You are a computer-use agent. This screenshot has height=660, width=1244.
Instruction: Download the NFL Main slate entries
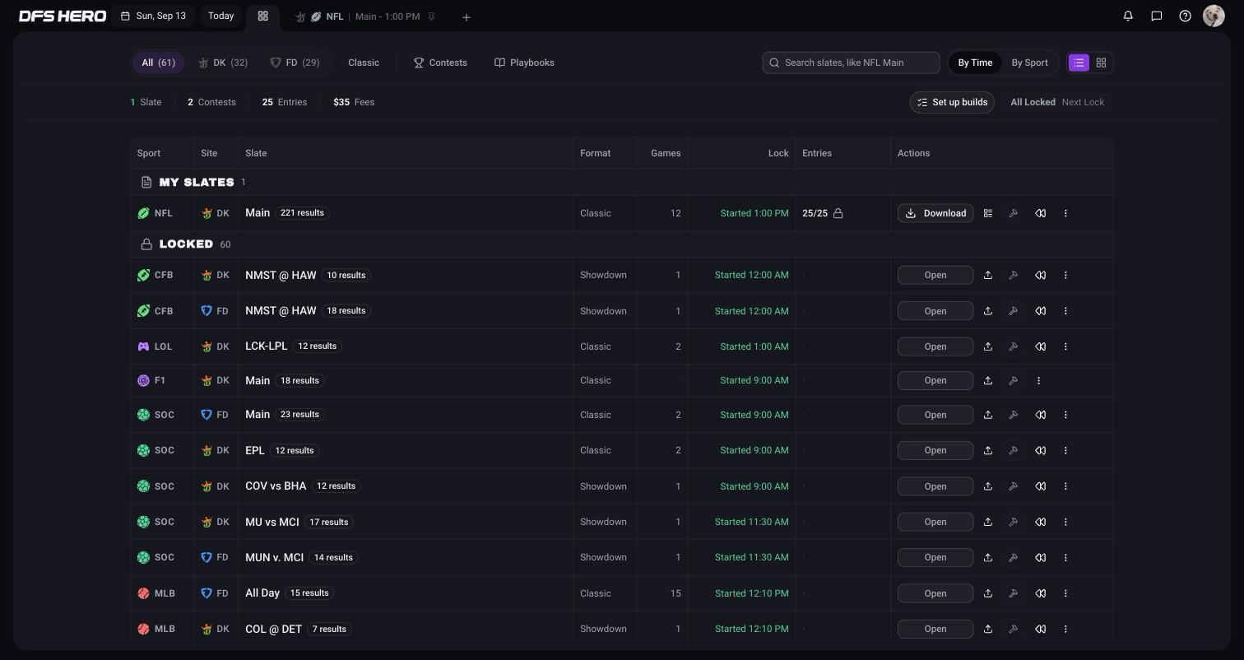[x=935, y=213]
